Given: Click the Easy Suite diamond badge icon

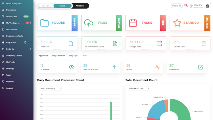Looking at the screenshot, I should tap(25, 42).
